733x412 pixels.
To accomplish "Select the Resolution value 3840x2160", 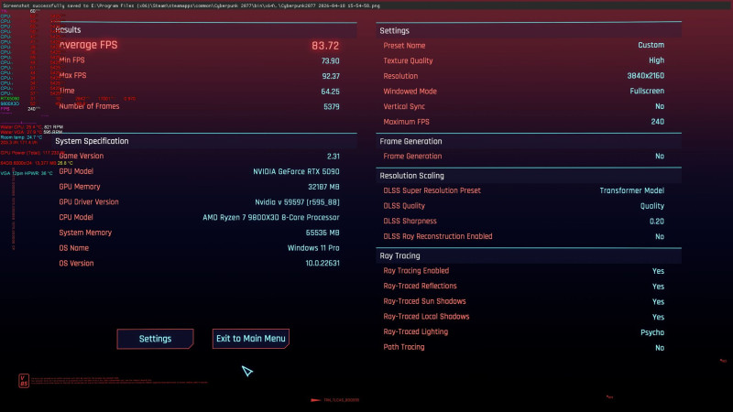I will (x=646, y=76).
